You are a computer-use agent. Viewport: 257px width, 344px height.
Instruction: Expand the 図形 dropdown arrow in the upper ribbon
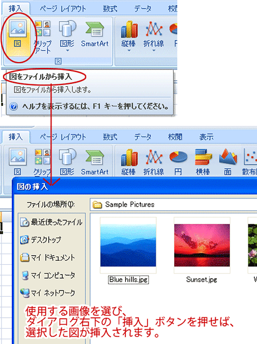(x=67, y=51)
